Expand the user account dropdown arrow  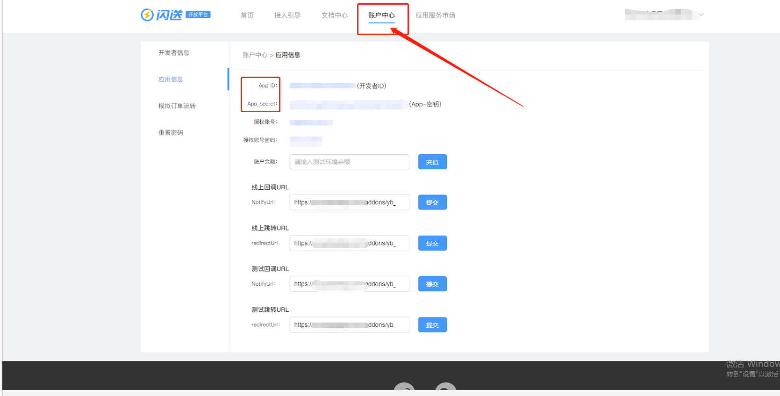tap(701, 14)
